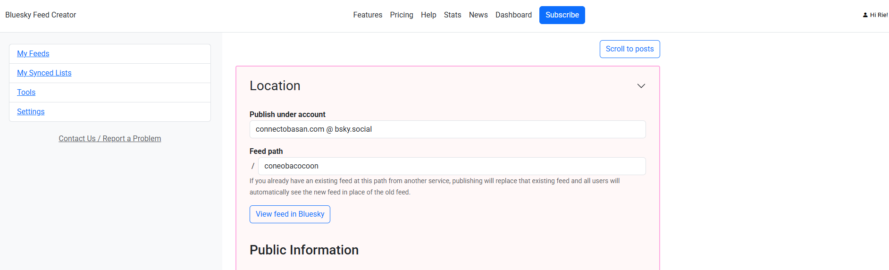Screen dimensions: 889x270
Task: Click the Hi Rie! account greeting
Action: pyautogui.click(x=879, y=15)
